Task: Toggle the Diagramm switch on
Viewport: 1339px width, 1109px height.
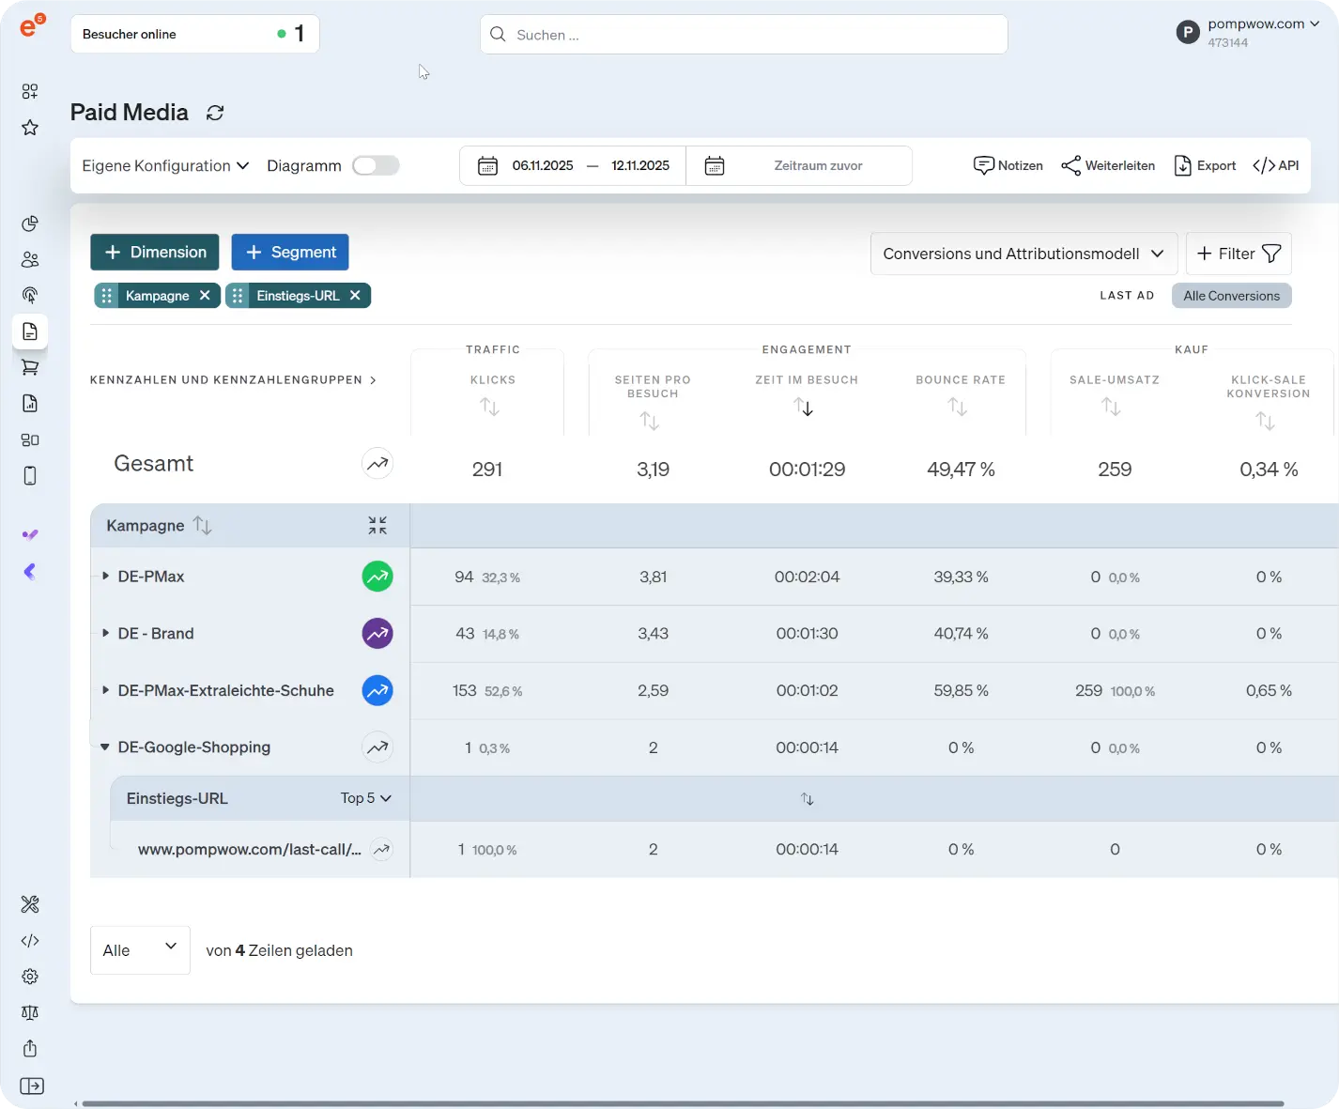Action: coord(376,164)
